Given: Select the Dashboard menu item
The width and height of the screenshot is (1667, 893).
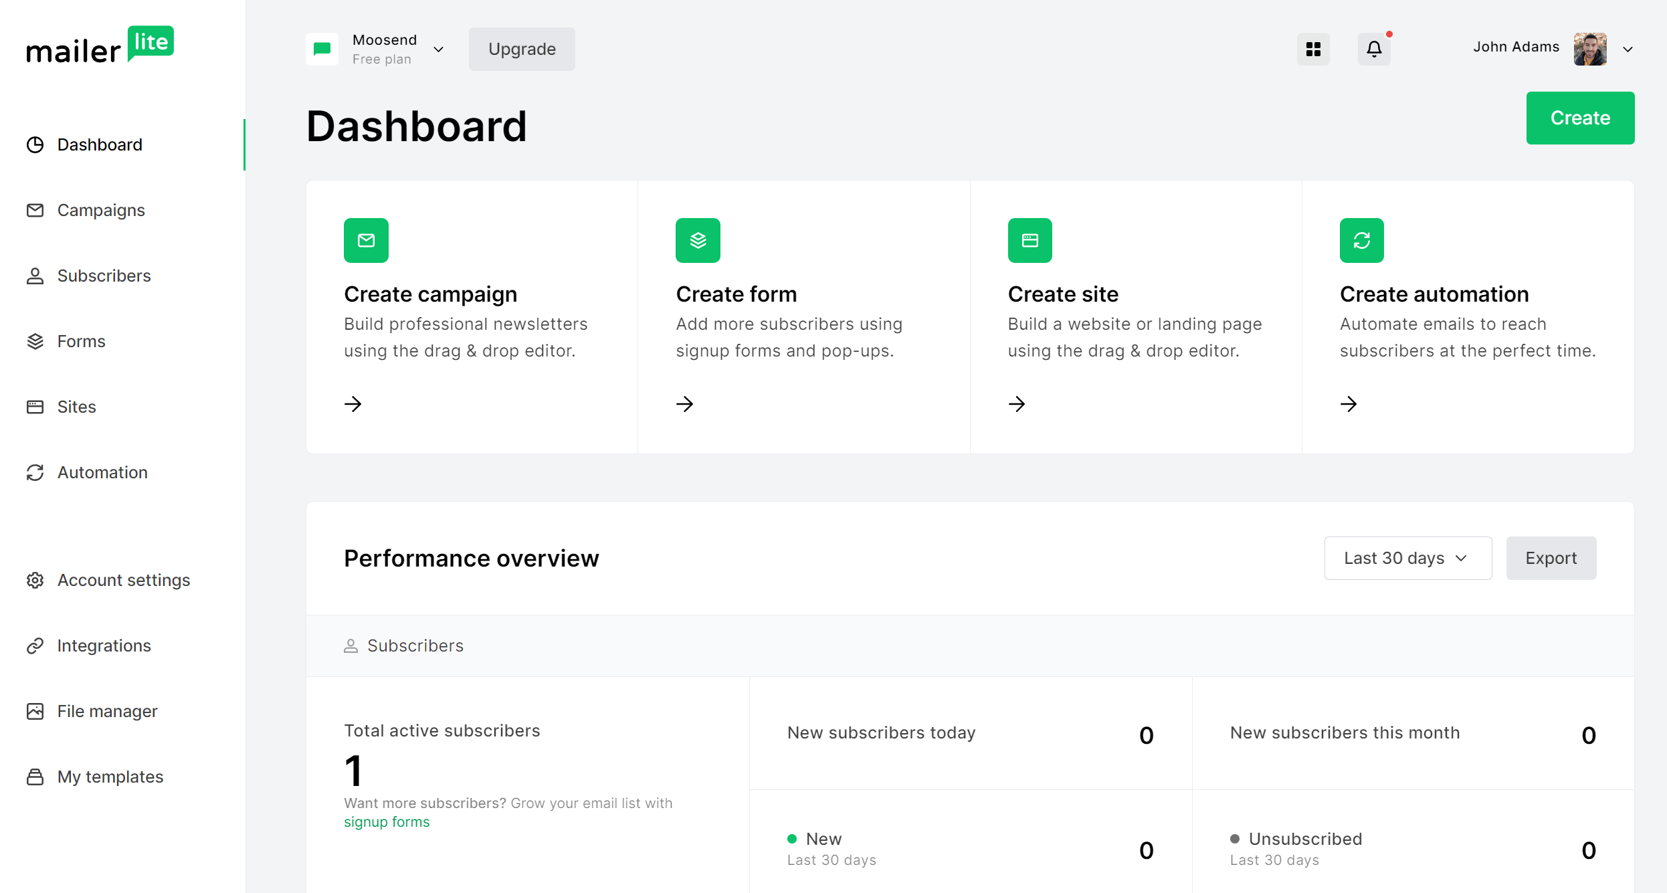Looking at the screenshot, I should (x=99, y=144).
